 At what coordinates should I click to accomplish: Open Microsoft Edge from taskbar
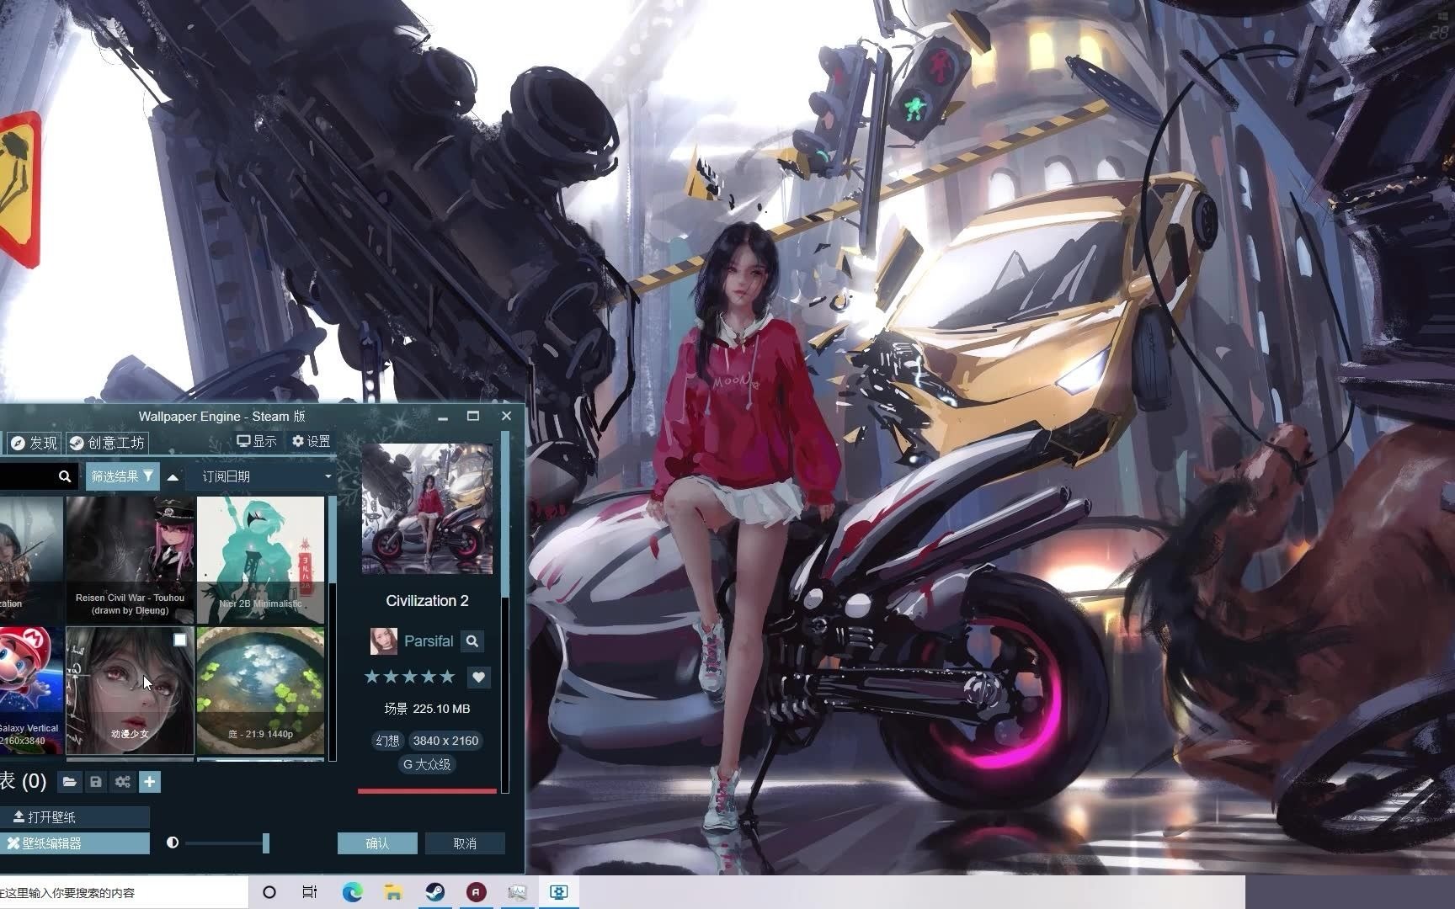point(352,892)
